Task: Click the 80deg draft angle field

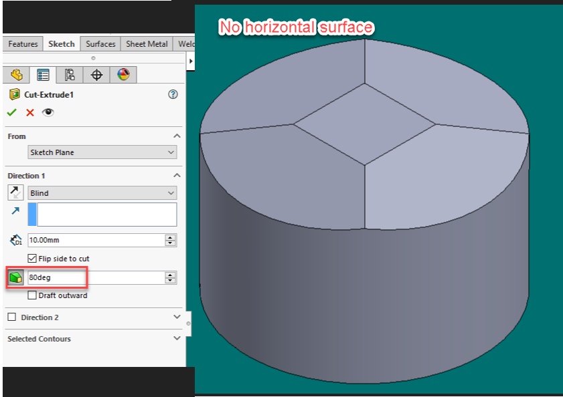Action: point(96,277)
